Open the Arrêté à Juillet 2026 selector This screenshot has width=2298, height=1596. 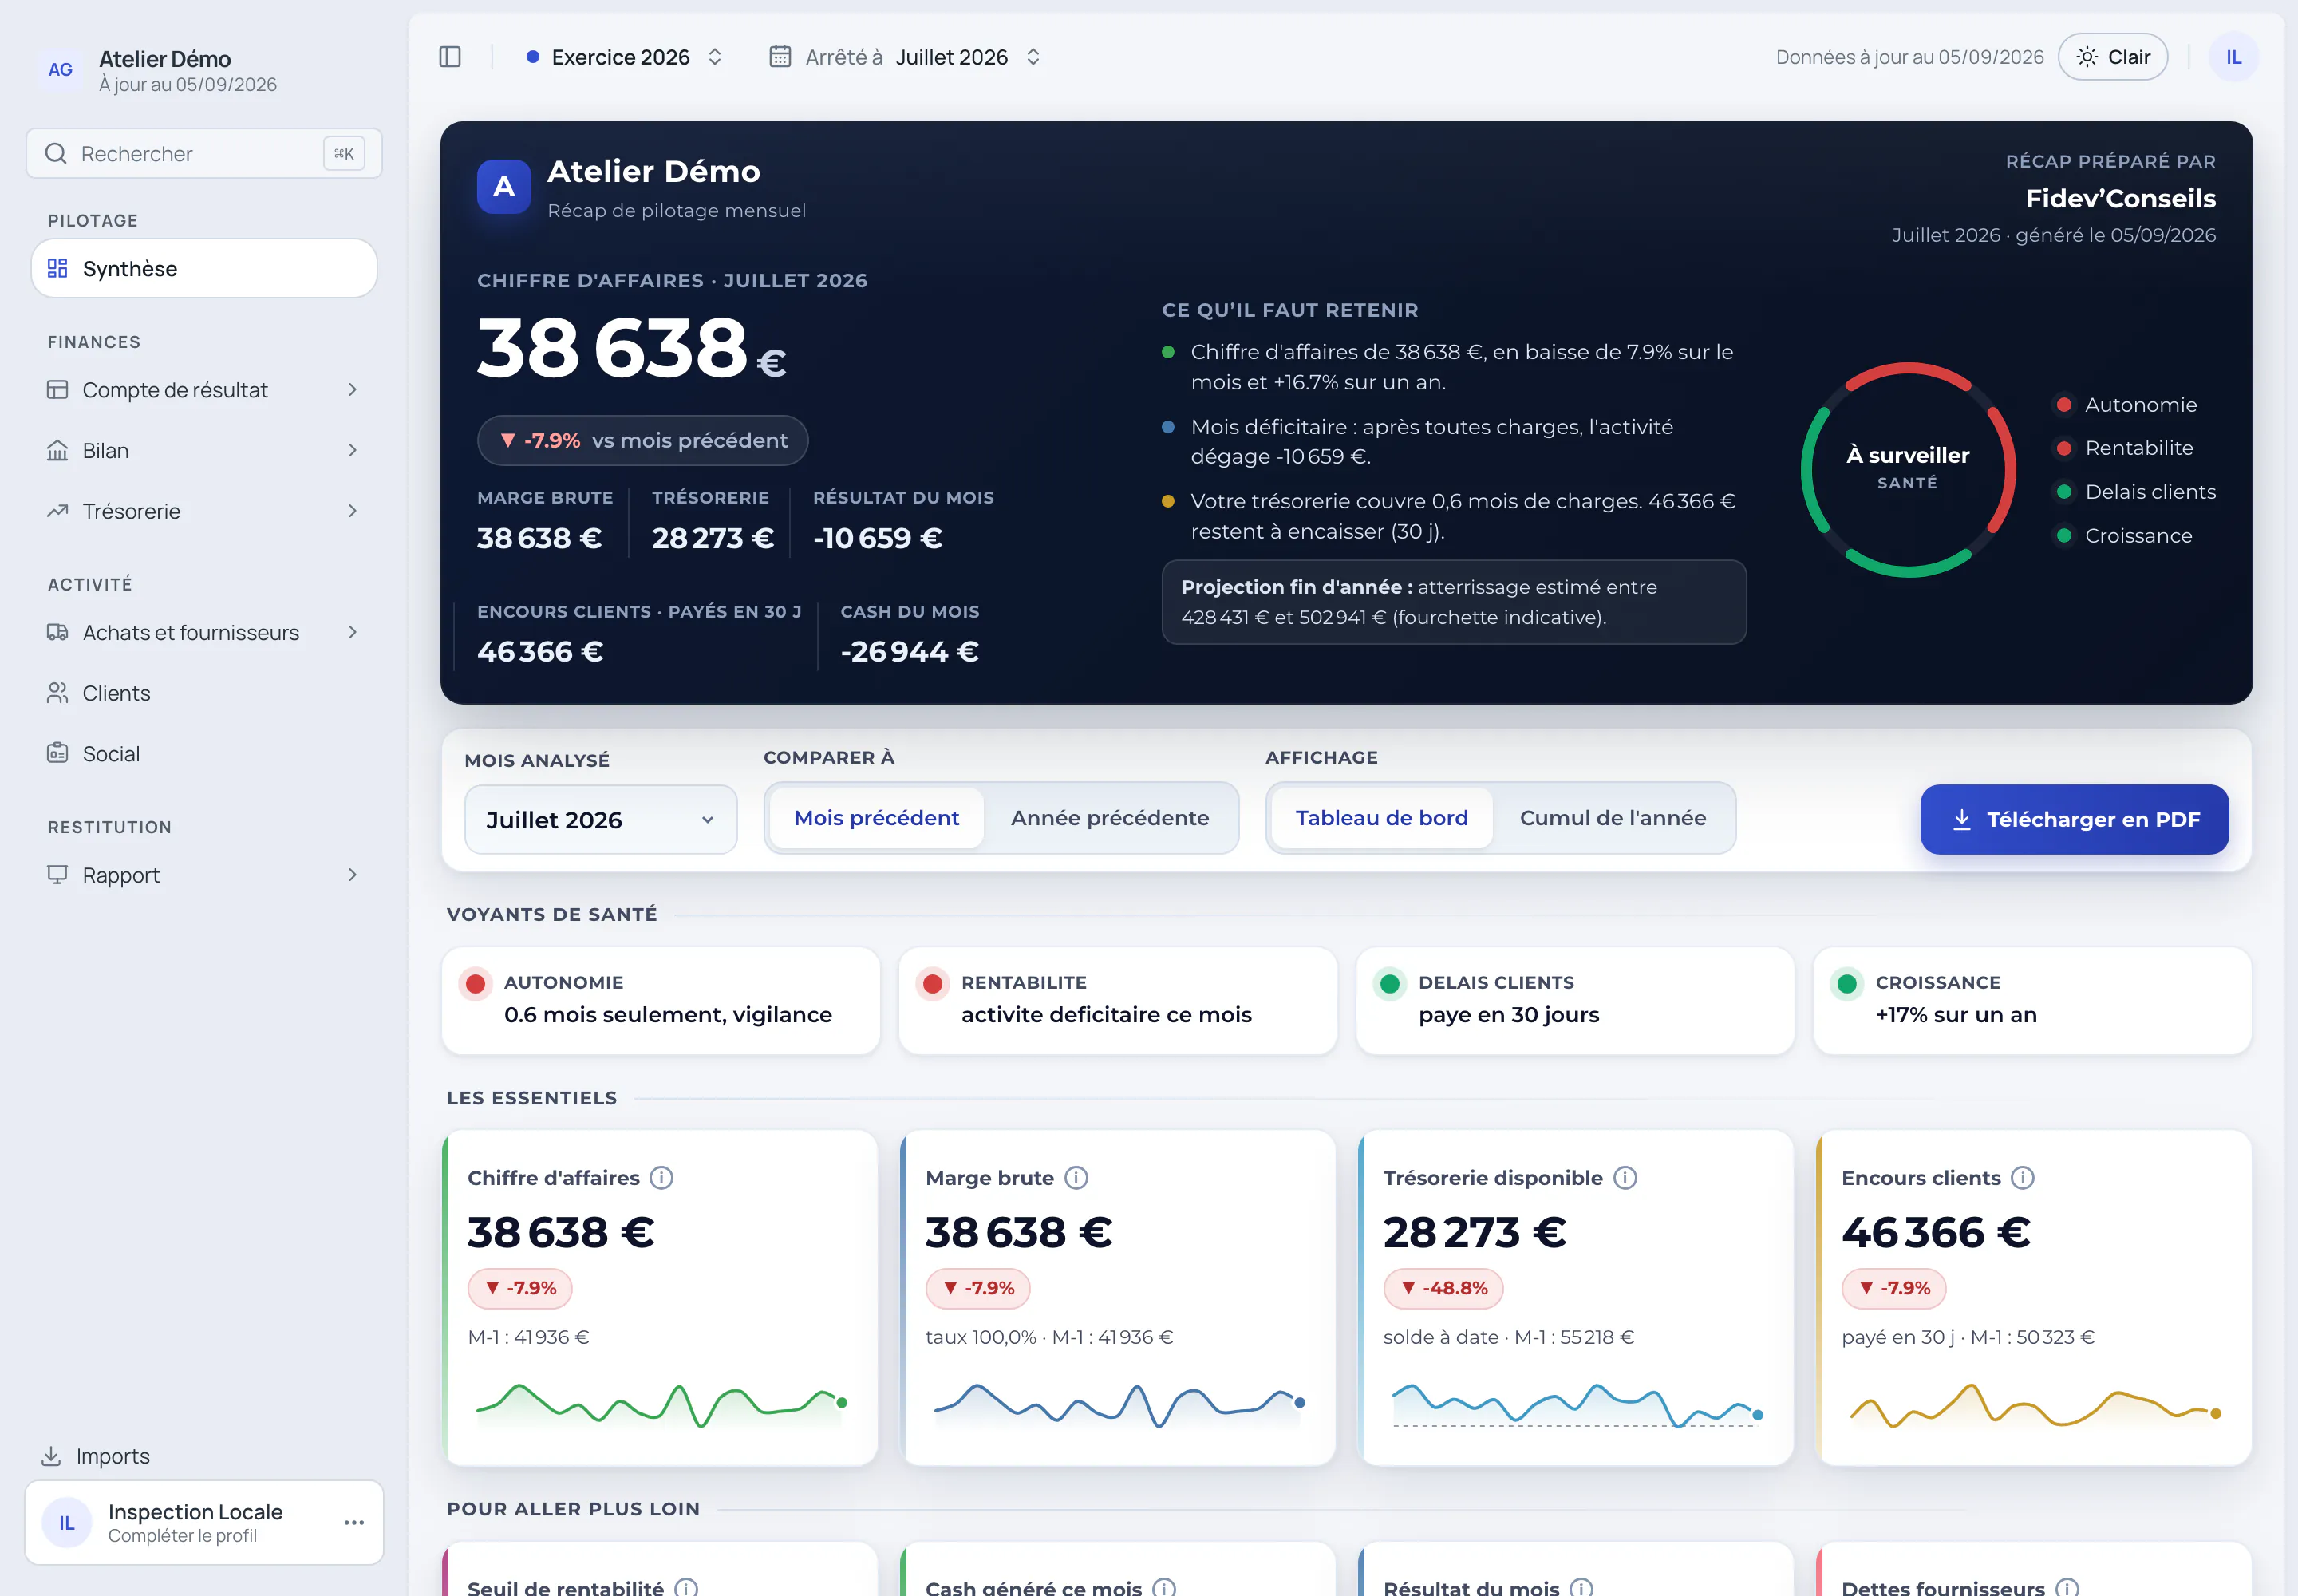(906, 57)
